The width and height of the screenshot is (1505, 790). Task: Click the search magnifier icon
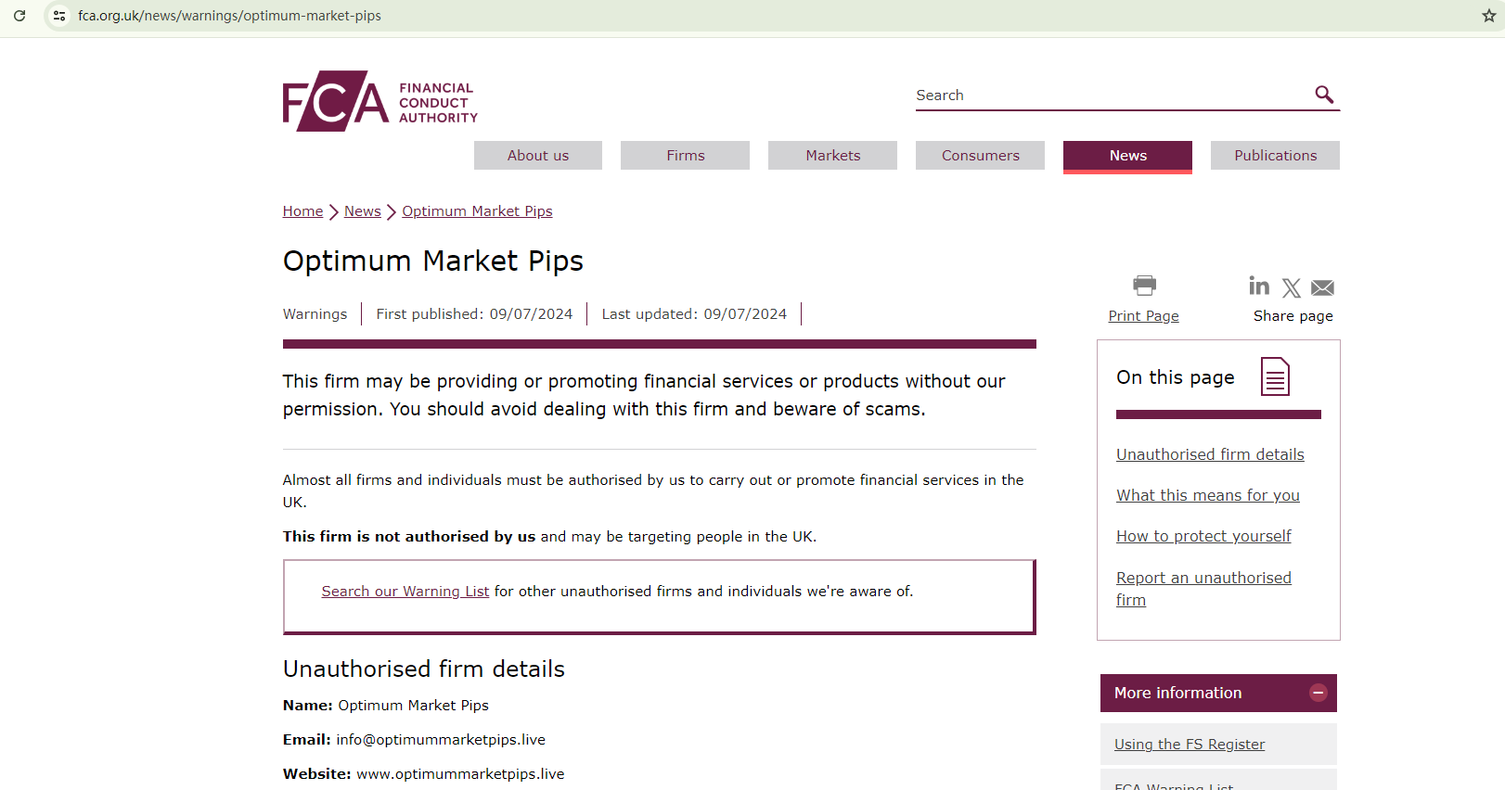click(1324, 95)
